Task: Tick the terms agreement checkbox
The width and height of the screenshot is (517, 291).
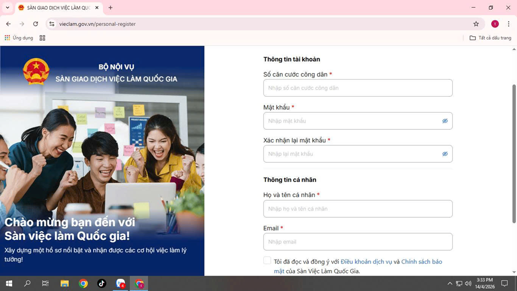Action: click(x=267, y=261)
